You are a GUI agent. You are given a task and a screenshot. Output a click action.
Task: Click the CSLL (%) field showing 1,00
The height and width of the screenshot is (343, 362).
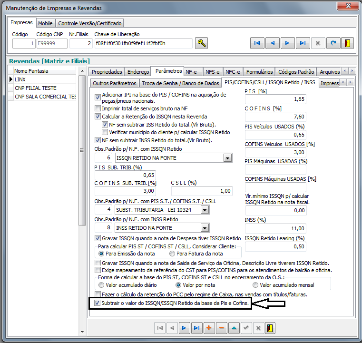[x=202, y=191]
